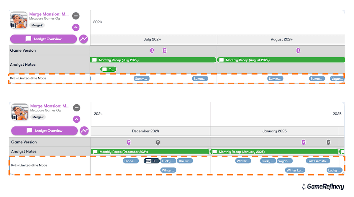Open trend chart icon beside December Analyst Overview

84,131
